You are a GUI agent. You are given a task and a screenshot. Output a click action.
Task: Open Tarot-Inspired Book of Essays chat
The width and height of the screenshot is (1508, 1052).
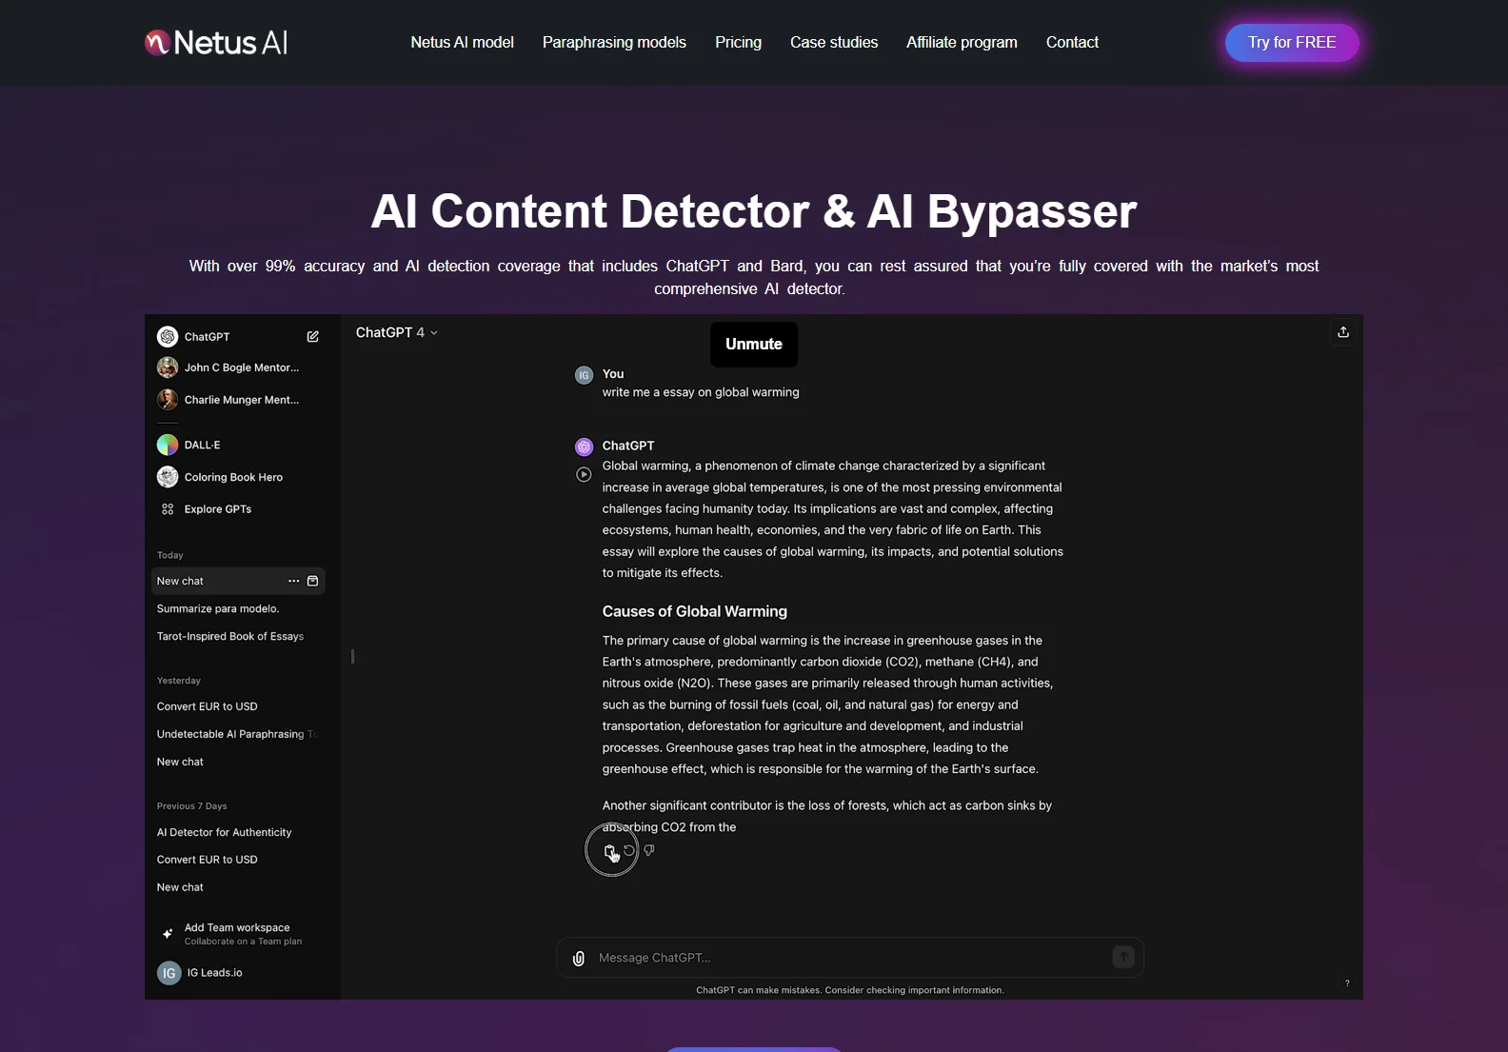click(x=230, y=636)
